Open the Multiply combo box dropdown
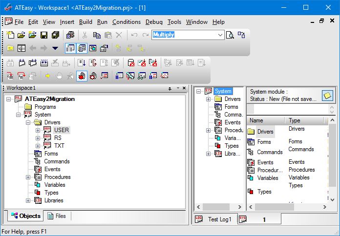Screen dimensions: 340x236 coord(220,35)
